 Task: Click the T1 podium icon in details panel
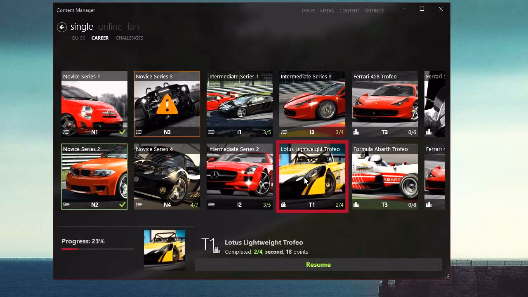coord(217,250)
